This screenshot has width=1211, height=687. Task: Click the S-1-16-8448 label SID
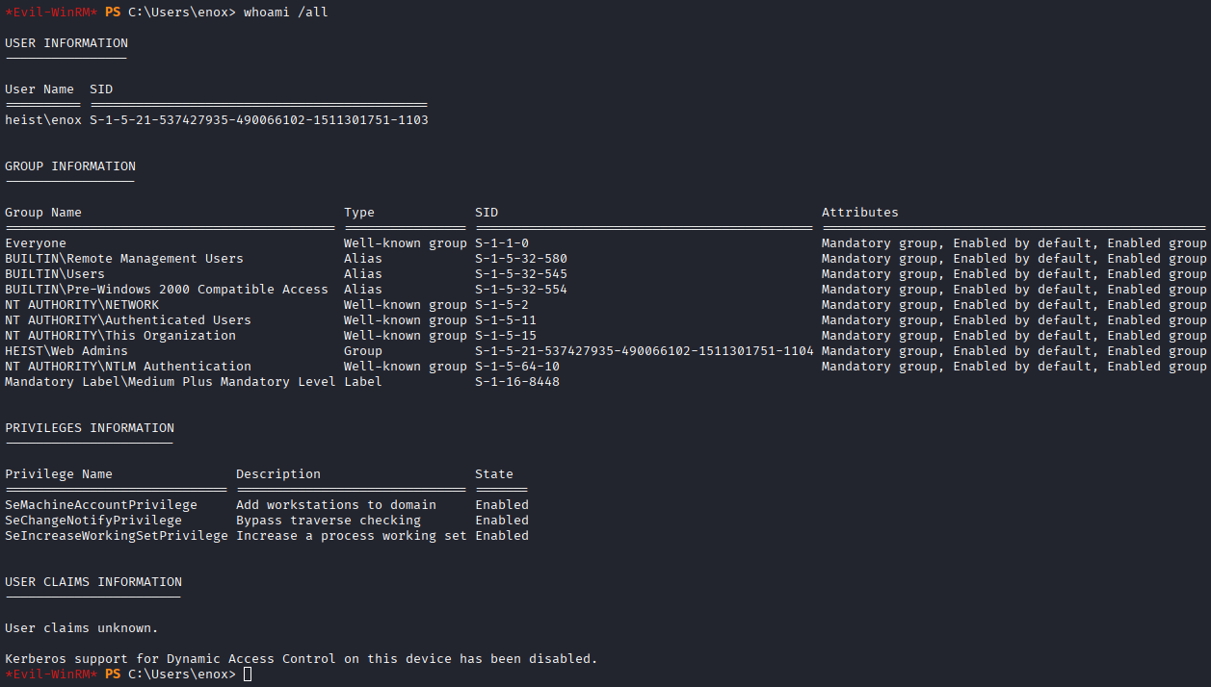point(517,382)
